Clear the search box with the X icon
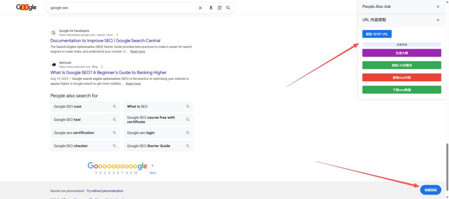 point(200,8)
